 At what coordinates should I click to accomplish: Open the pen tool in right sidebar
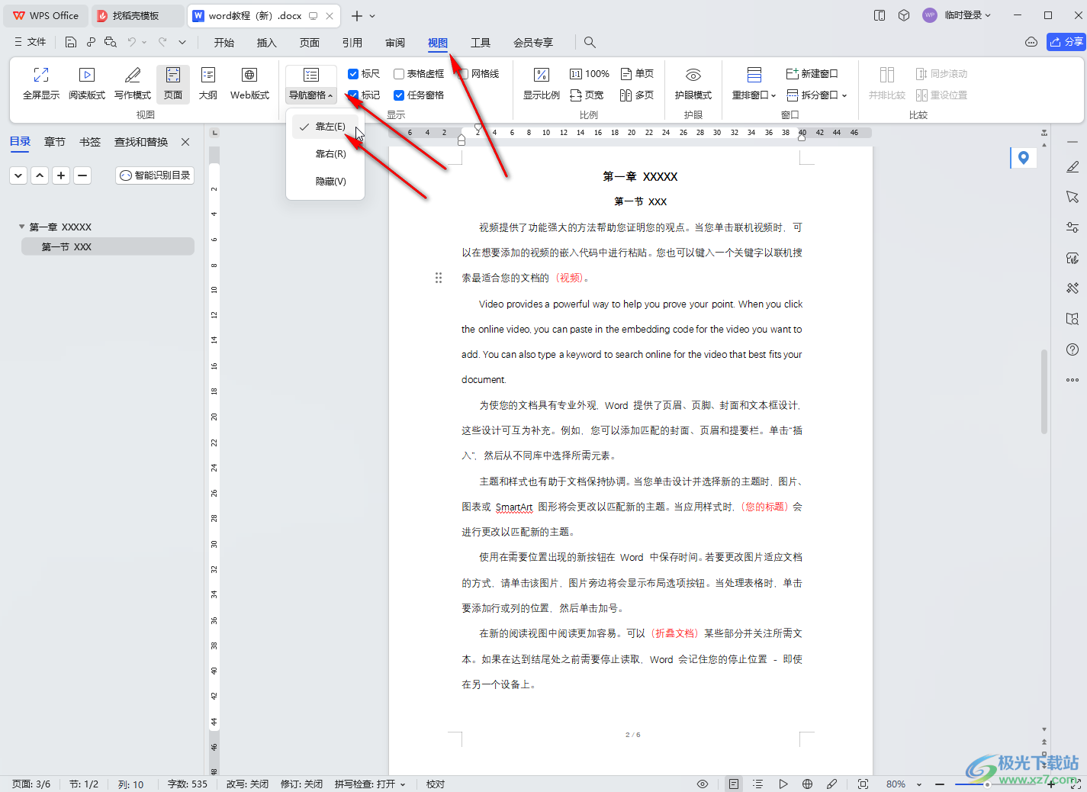pyautogui.click(x=1073, y=166)
